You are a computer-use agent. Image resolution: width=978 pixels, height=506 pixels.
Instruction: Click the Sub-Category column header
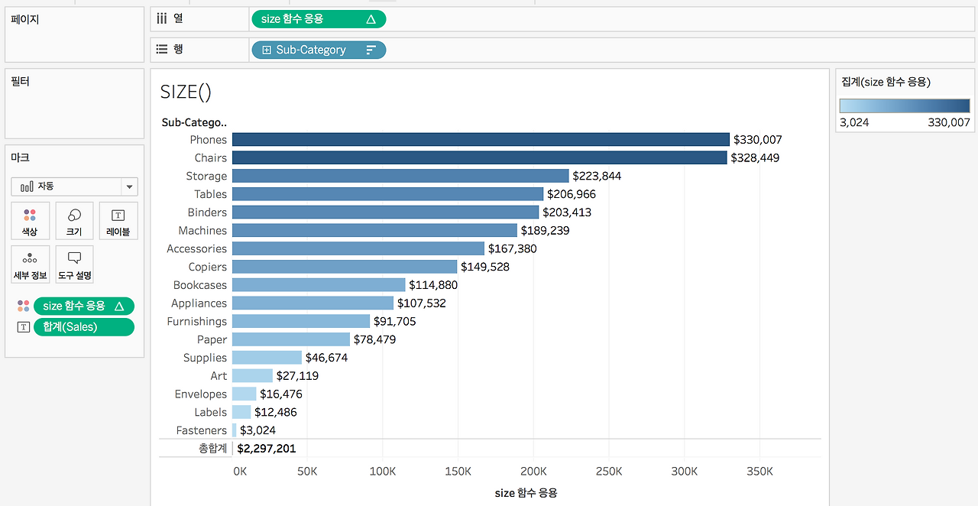pyautogui.click(x=194, y=122)
